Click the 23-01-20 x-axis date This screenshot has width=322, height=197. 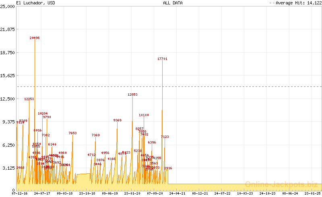coord(132,193)
